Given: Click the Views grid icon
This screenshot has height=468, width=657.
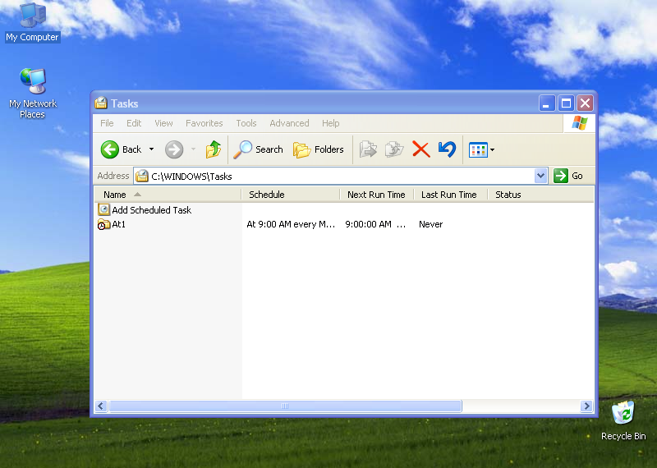Looking at the screenshot, I should [x=478, y=149].
